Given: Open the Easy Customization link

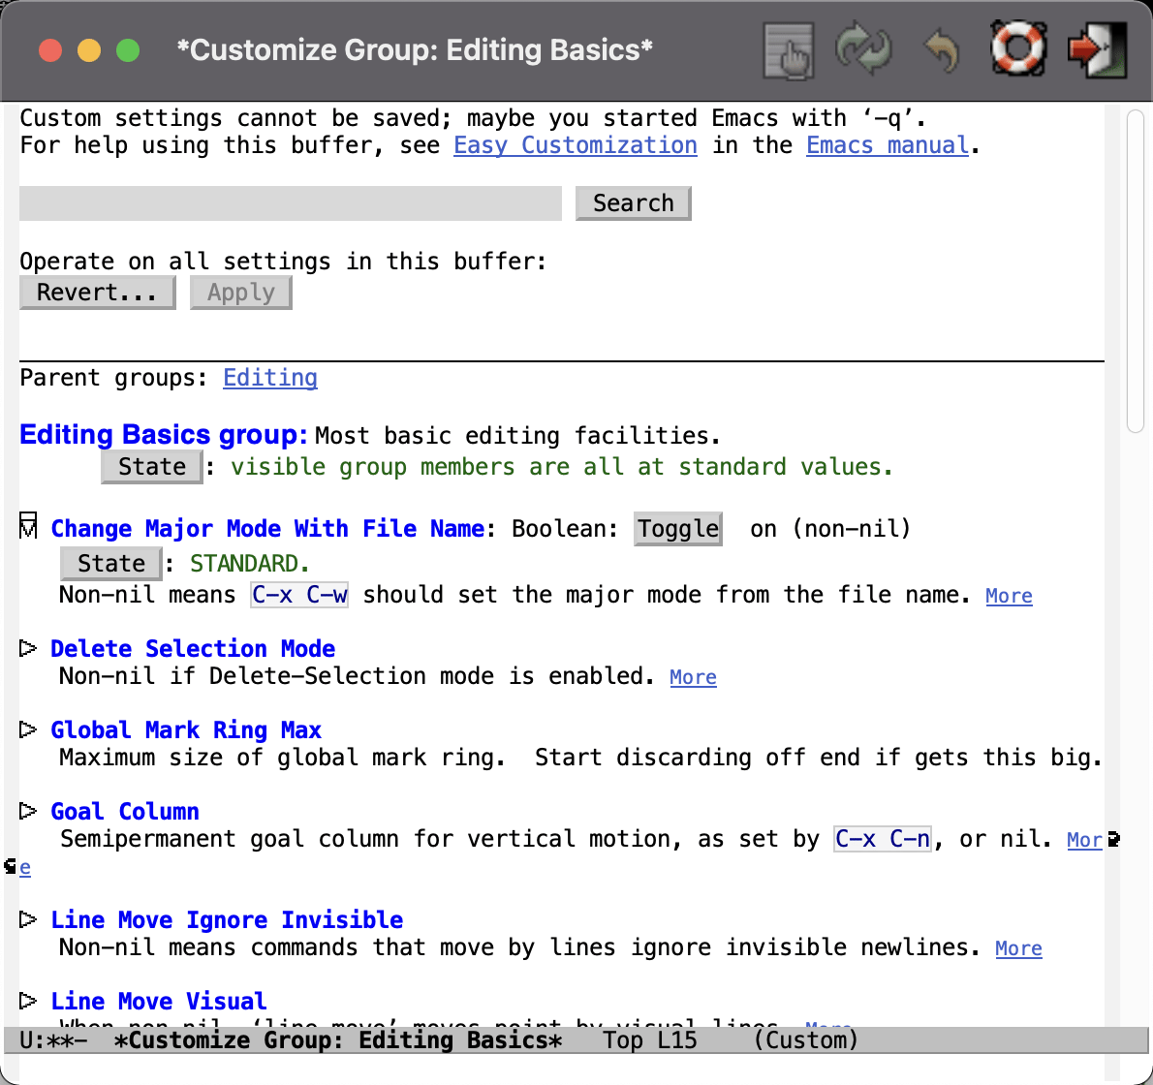Looking at the screenshot, I should pos(575,144).
